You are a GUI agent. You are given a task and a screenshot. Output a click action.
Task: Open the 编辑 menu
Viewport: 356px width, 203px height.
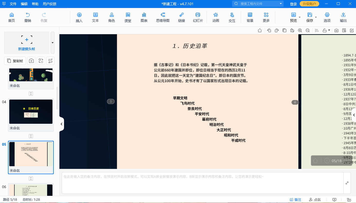coord(24,4)
